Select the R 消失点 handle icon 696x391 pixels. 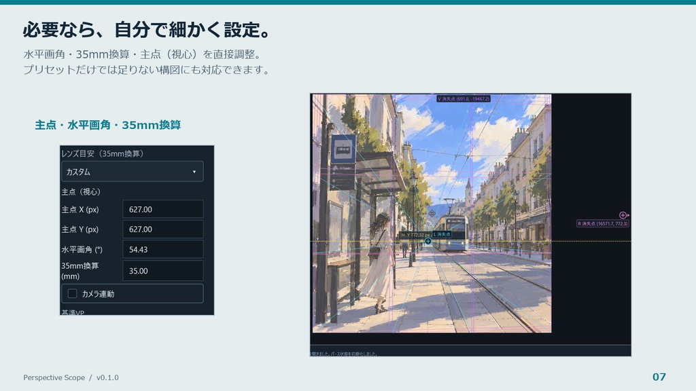623,215
